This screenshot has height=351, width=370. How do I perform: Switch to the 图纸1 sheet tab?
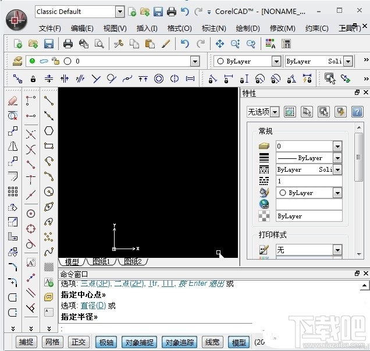click(x=101, y=261)
